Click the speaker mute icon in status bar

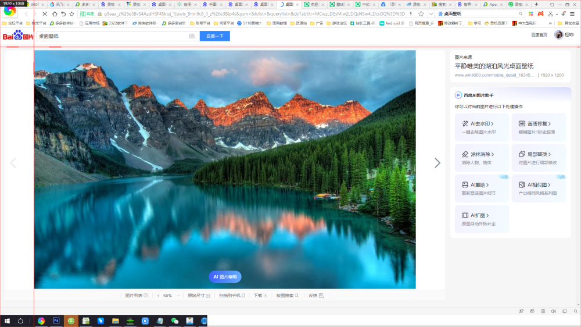554,311
